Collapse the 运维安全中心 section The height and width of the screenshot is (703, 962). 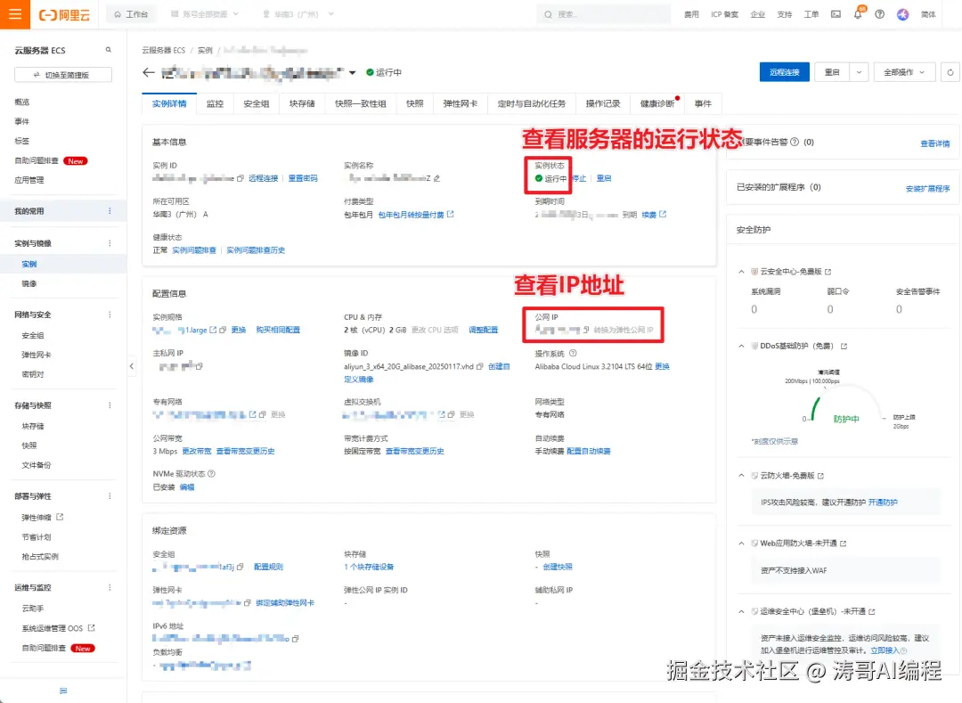click(x=741, y=611)
